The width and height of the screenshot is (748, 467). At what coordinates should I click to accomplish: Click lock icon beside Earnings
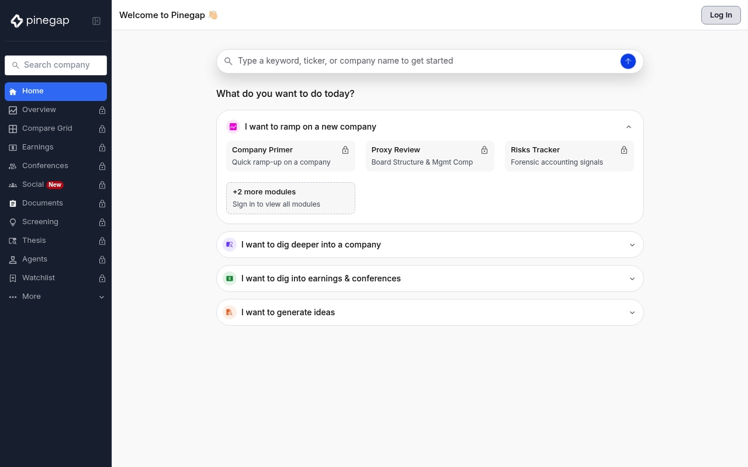[x=102, y=148]
